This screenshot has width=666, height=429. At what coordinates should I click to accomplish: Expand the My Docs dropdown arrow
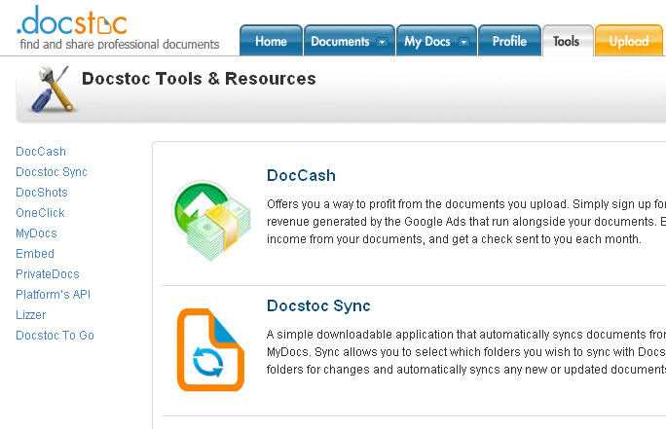[x=463, y=42]
